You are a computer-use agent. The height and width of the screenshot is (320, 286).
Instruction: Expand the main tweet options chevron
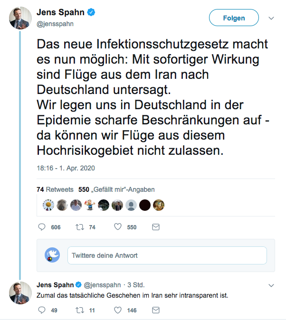tap(271, 18)
